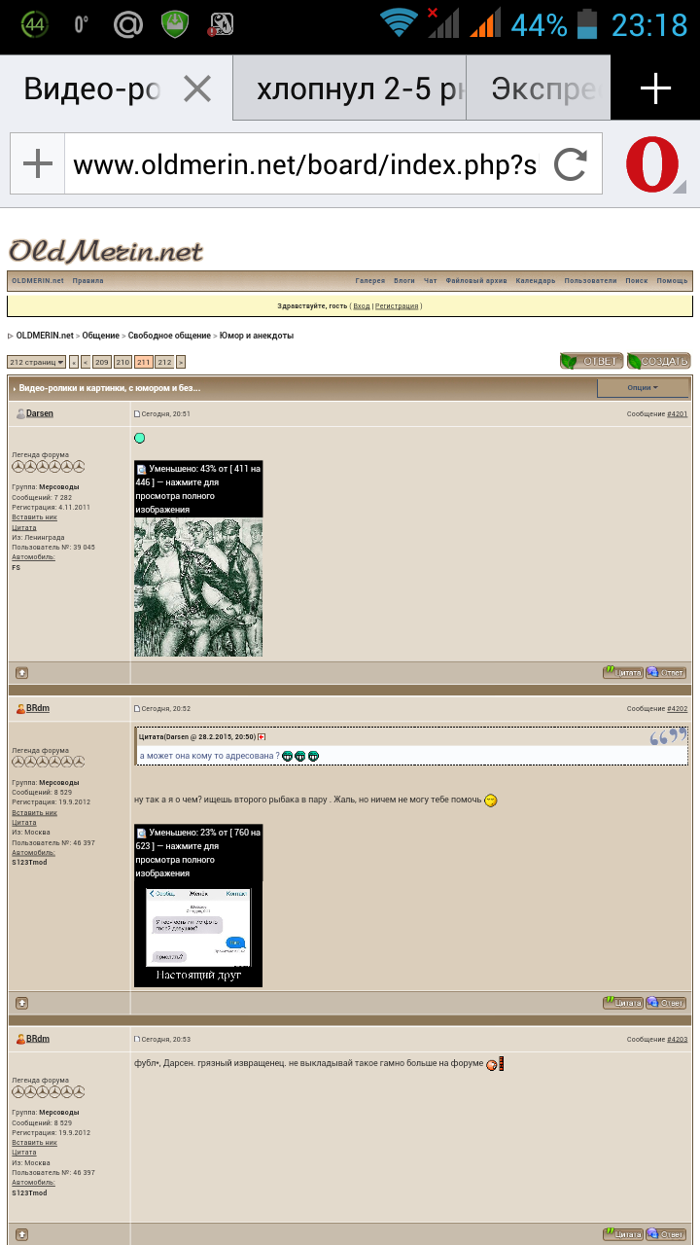Viewport: 700px width, 1245px height.
Task: Click scroll-to-top arrow under Darsen's post
Action: [21, 672]
